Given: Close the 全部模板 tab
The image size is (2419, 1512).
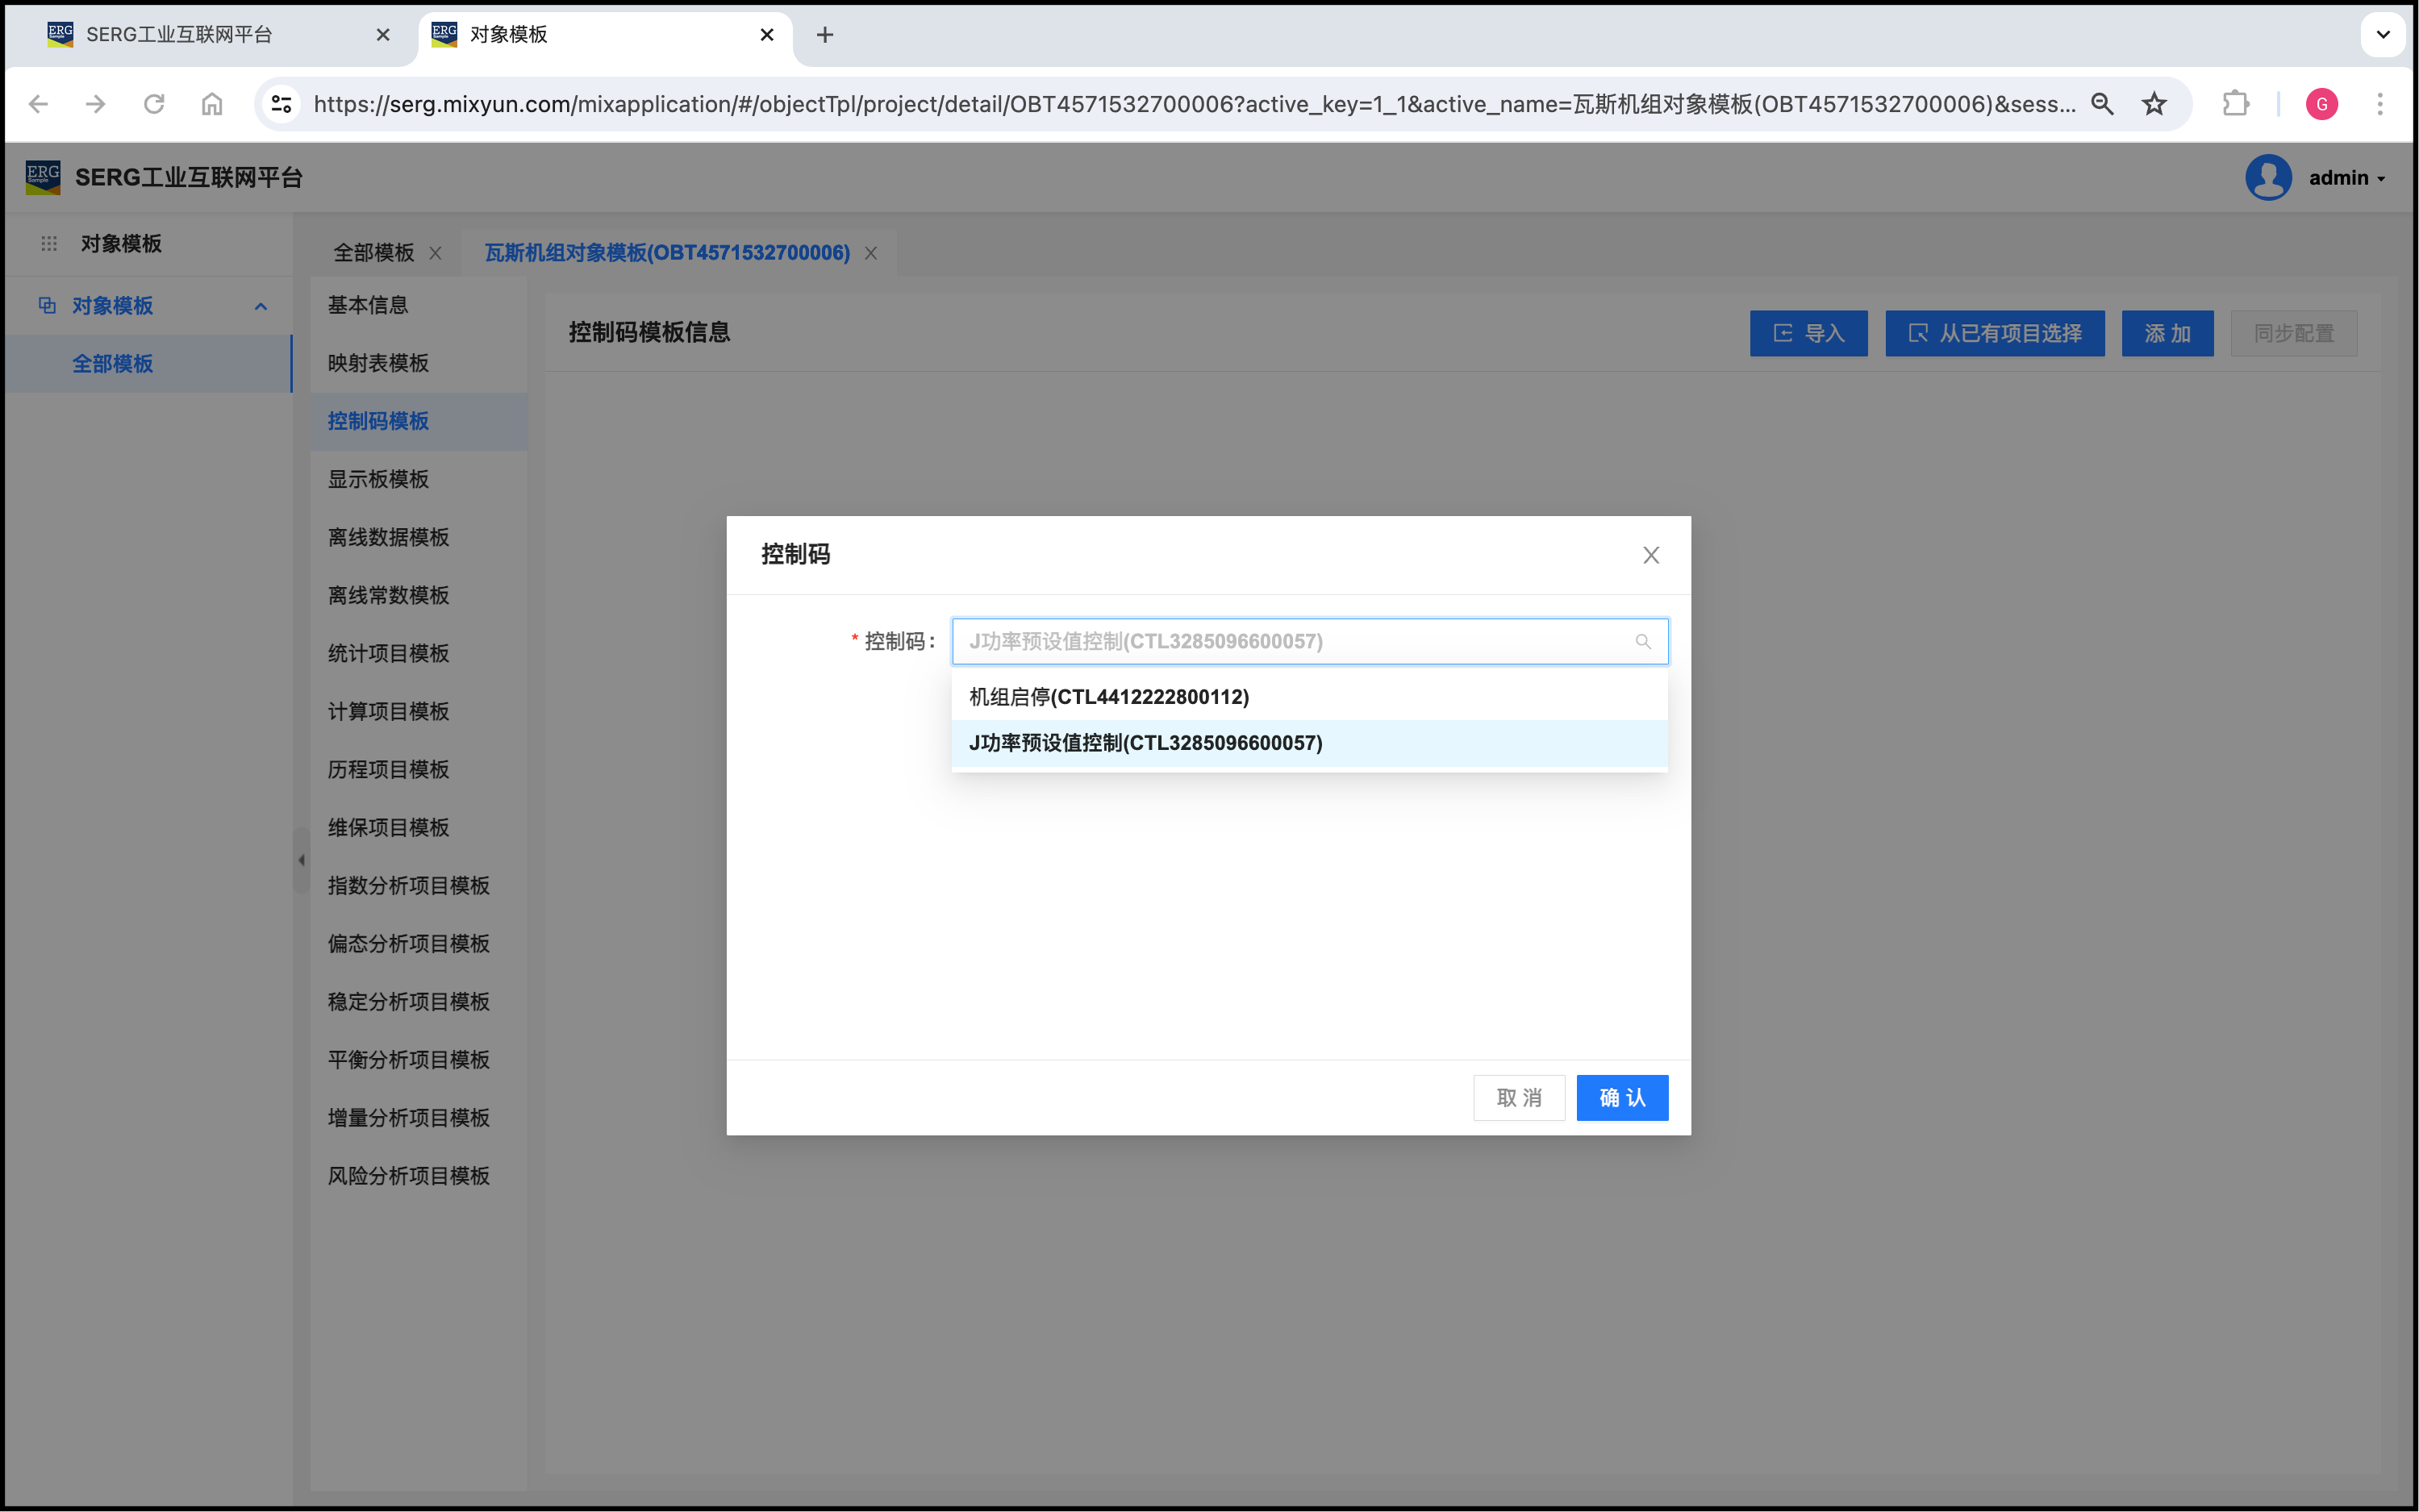Looking at the screenshot, I should click(435, 253).
